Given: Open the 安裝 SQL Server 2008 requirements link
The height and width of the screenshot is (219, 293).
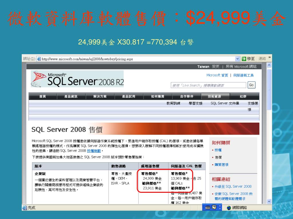Looking at the screenshot, I should (233, 196).
